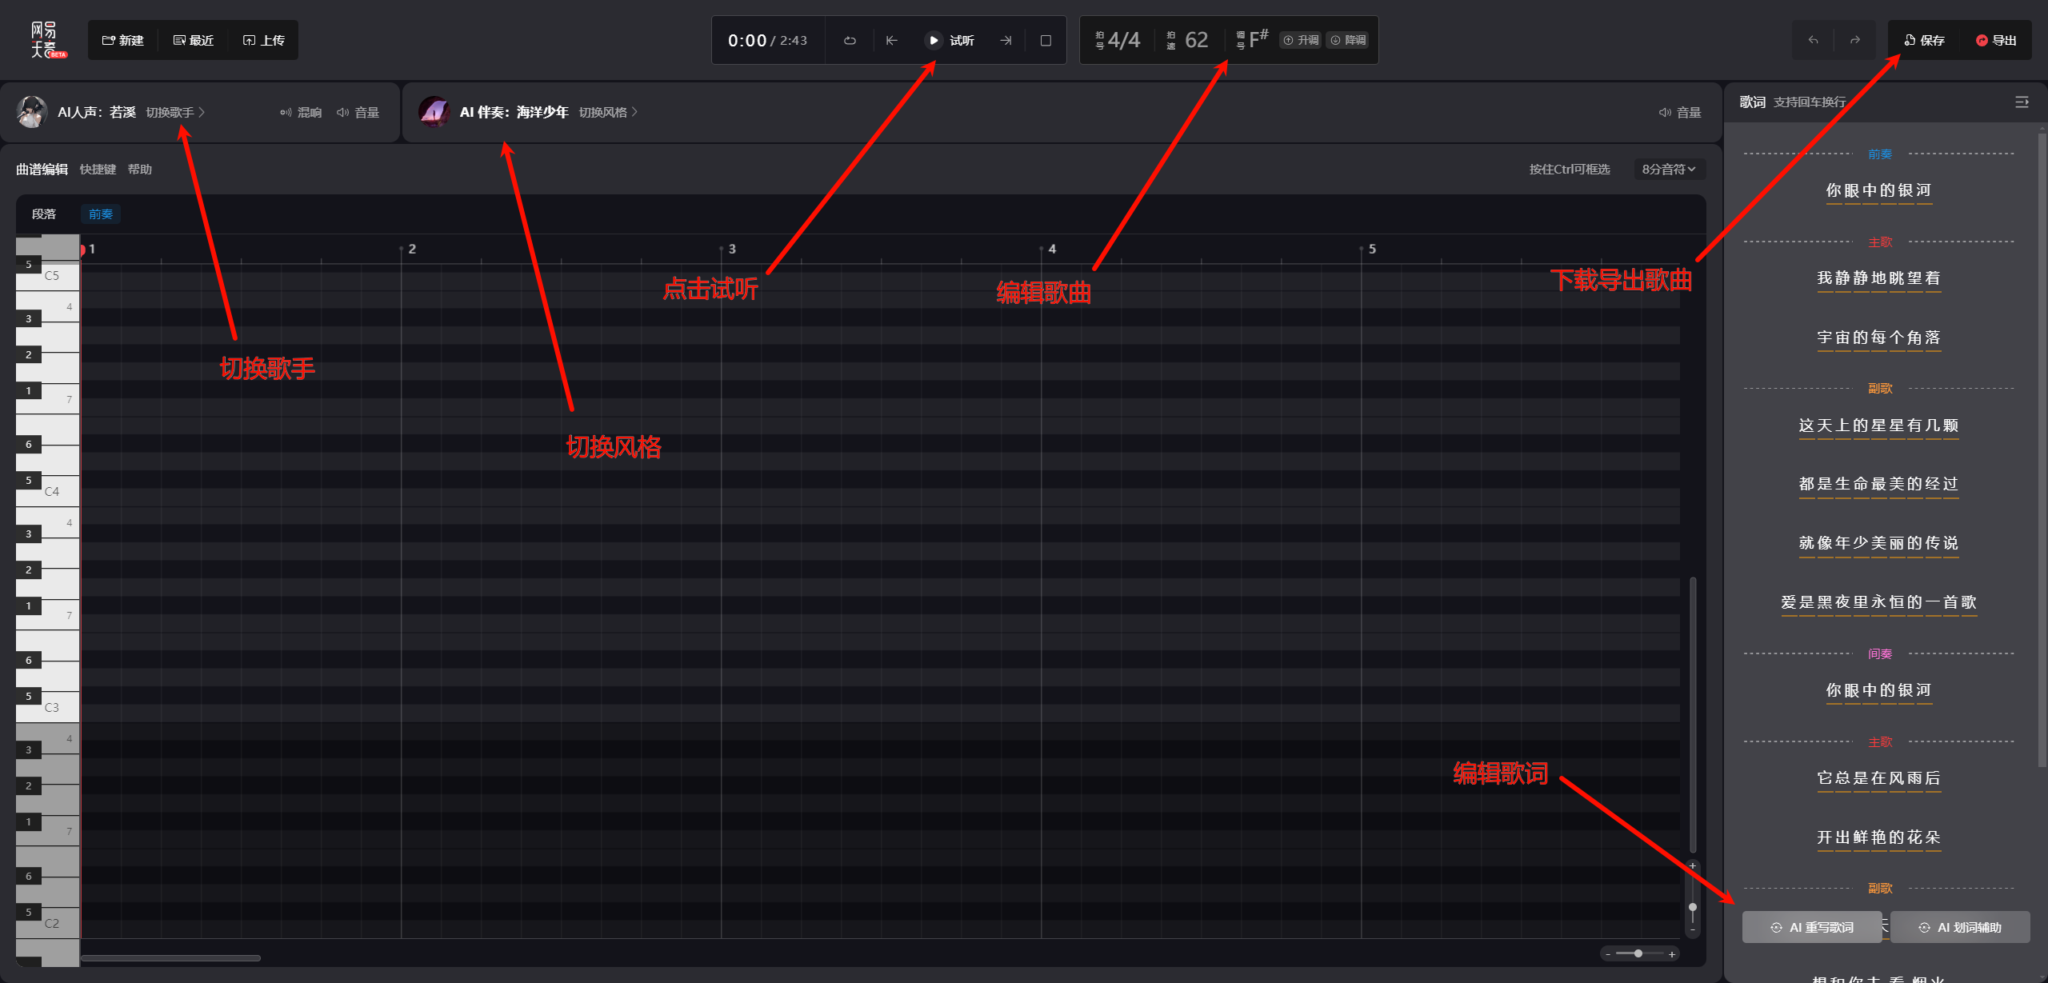Click lyric line 爱是黑夜里永恒的一首歌
Viewport: 2048px width, 983px height.
pyautogui.click(x=1879, y=602)
